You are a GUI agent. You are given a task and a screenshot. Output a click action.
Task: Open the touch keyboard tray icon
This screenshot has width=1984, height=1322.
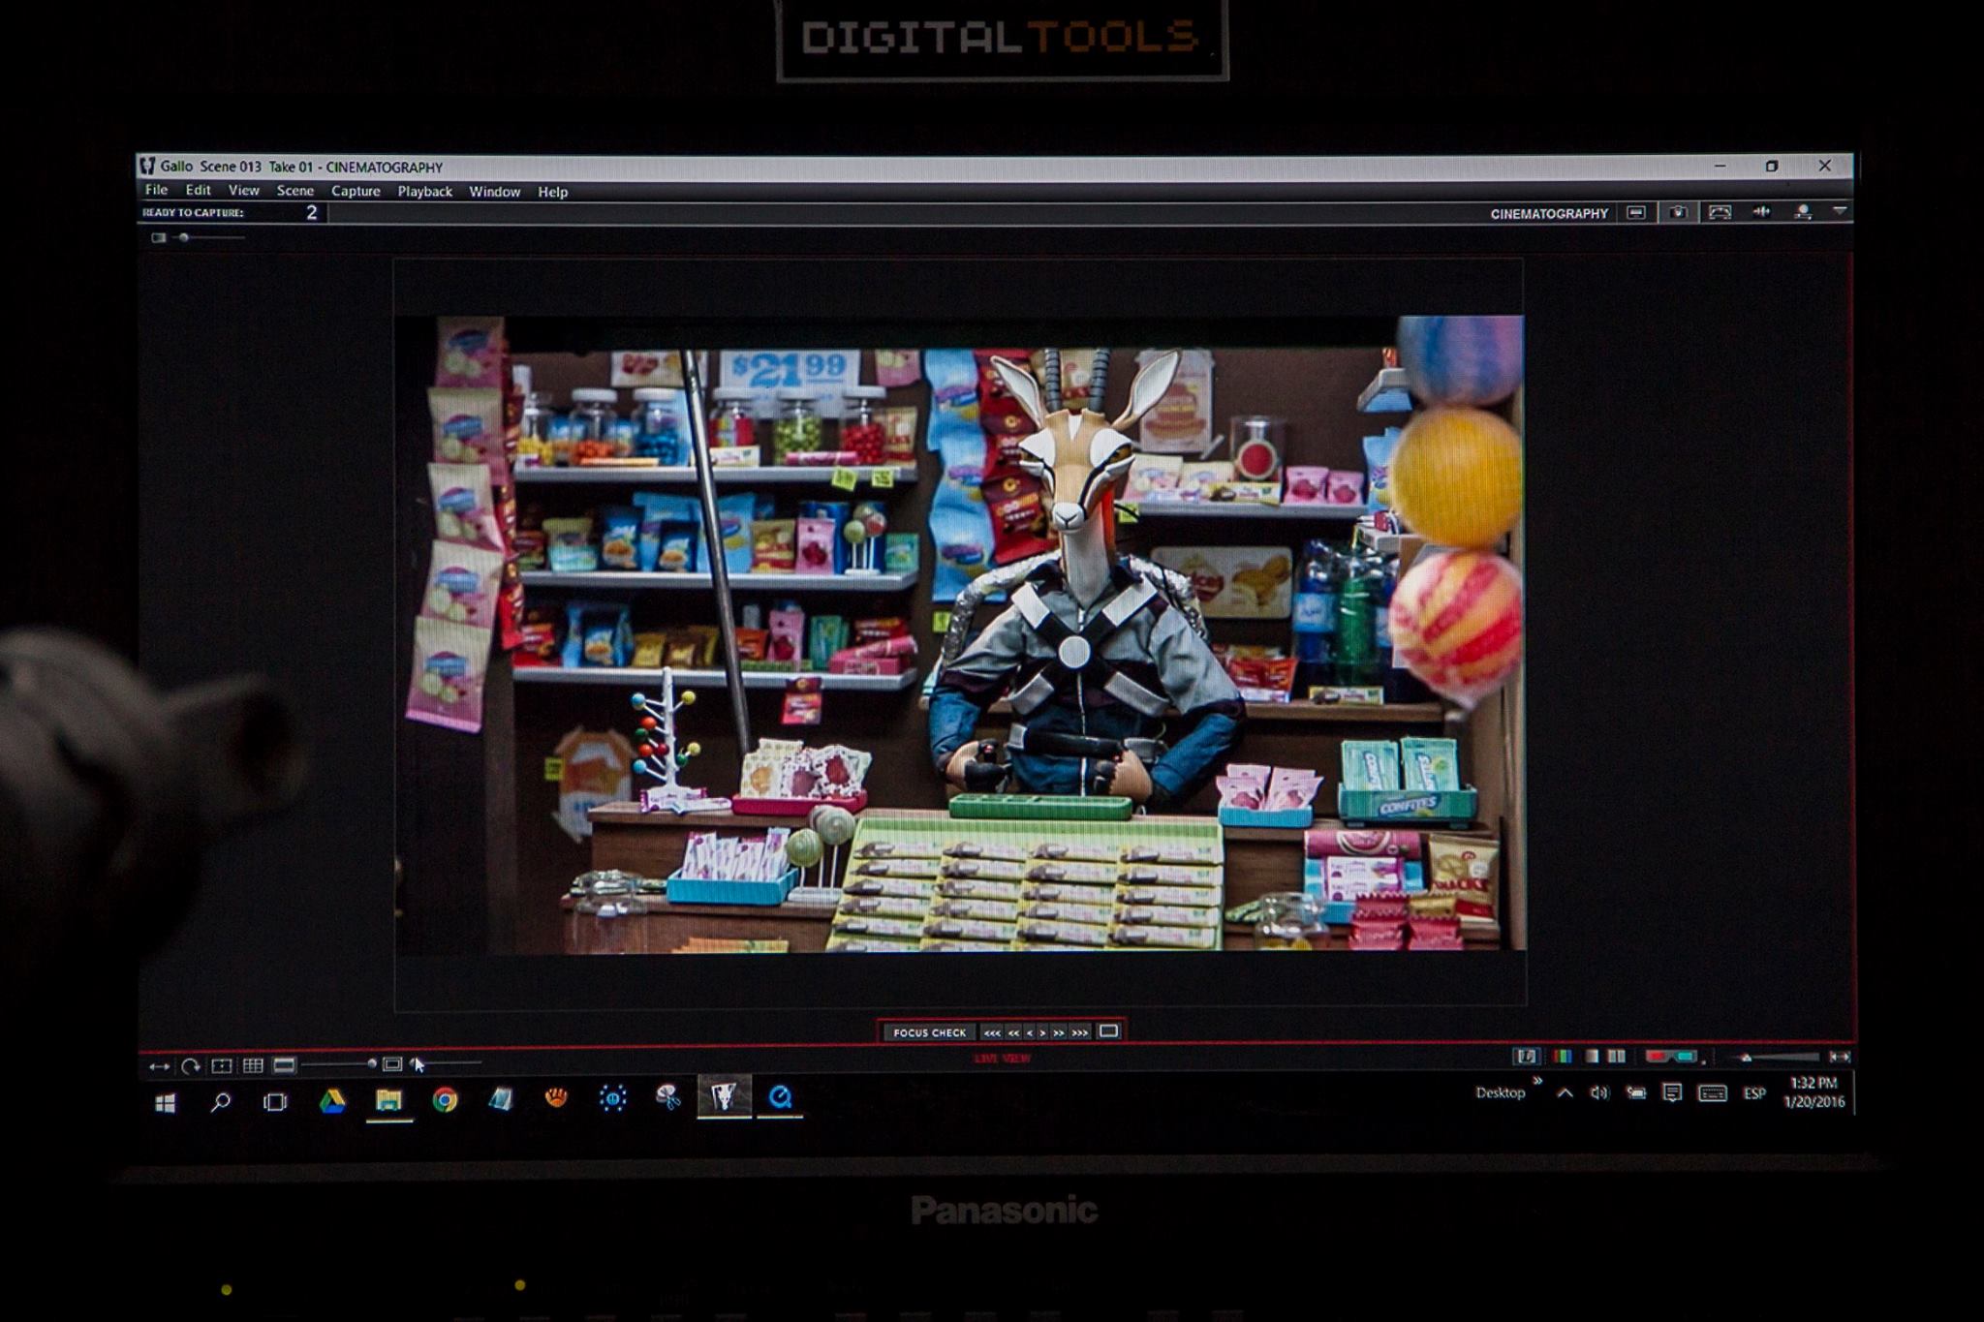1712,1093
